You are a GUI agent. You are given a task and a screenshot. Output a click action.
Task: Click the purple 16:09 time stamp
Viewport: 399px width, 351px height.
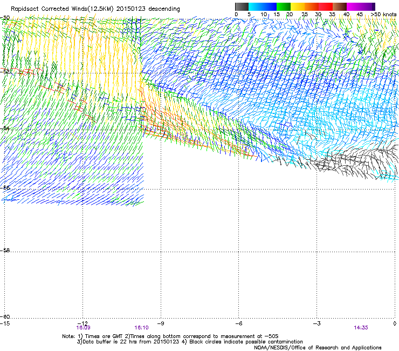(x=83, y=328)
